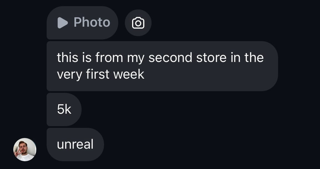Click the "5k" message bubble
Viewport: 320px width, 169px height.
64,110
